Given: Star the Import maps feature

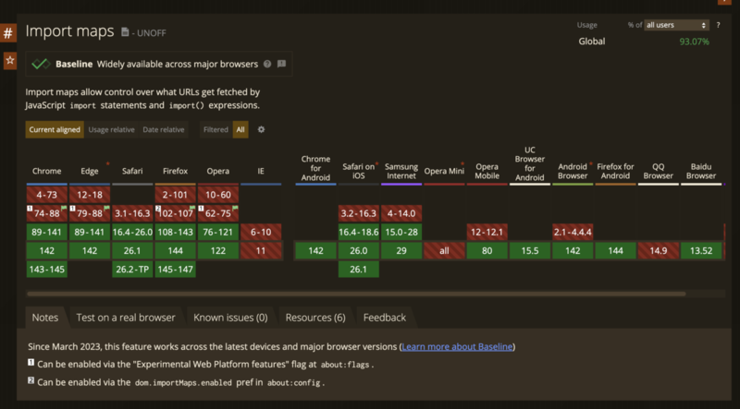Looking at the screenshot, I should (x=9, y=61).
